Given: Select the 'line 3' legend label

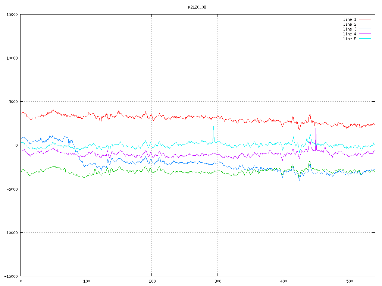Looking at the screenshot, I should coord(350,29).
